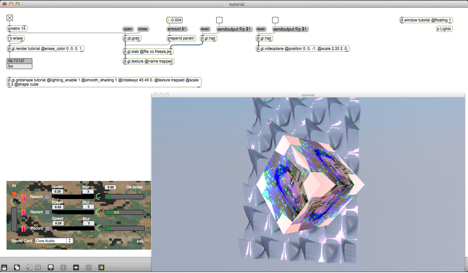Select the prepend param object
Viewport: 468px width, 273px height.
tap(181, 38)
